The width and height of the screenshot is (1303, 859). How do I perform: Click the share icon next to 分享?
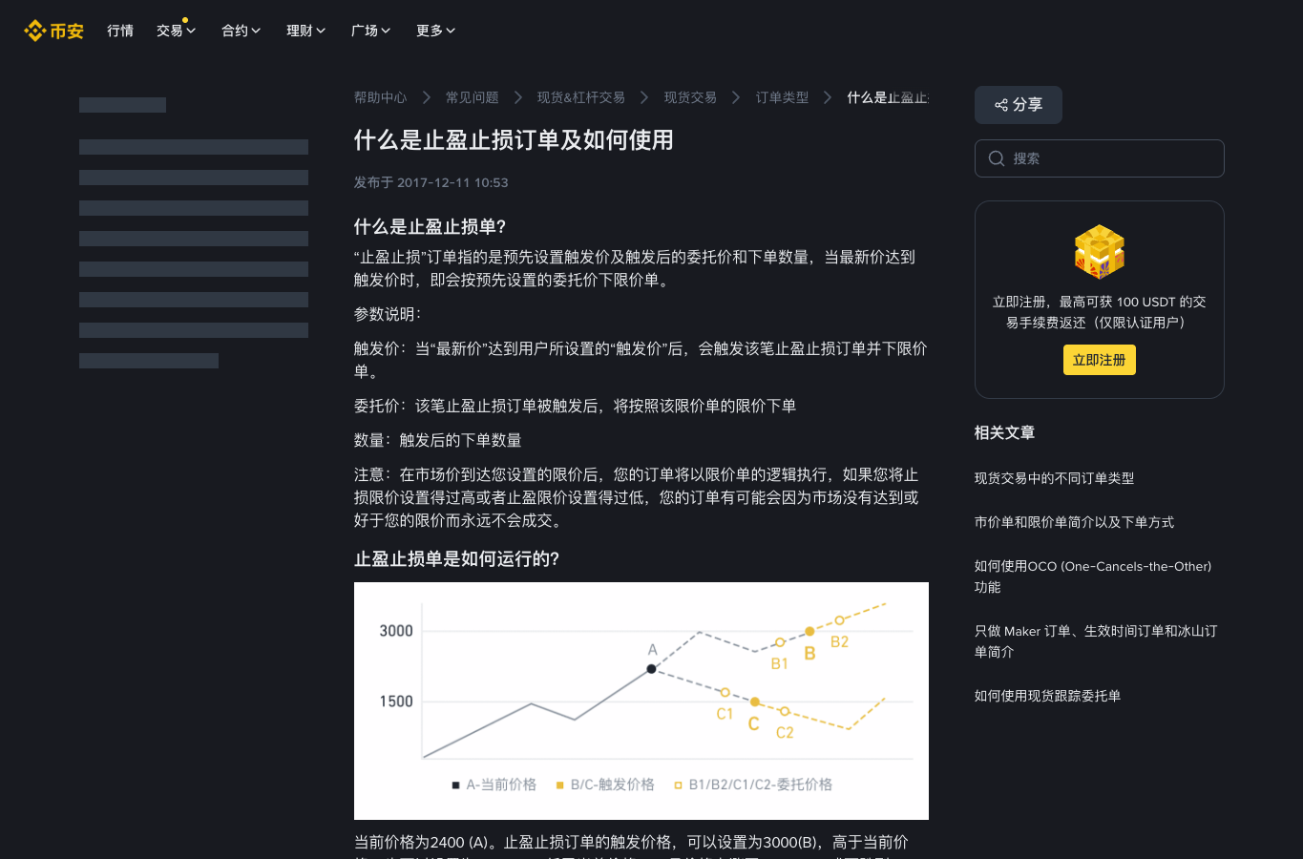click(1001, 105)
